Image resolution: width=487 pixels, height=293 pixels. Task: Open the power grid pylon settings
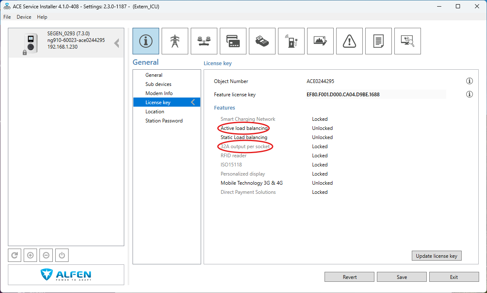click(x=175, y=41)
